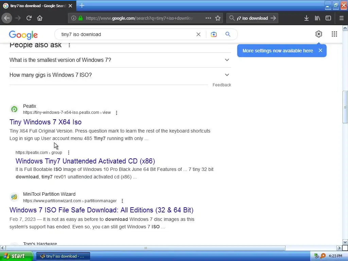The image size is (348, 261).
Task: Click the scroll right arrow
Action: 339,248
